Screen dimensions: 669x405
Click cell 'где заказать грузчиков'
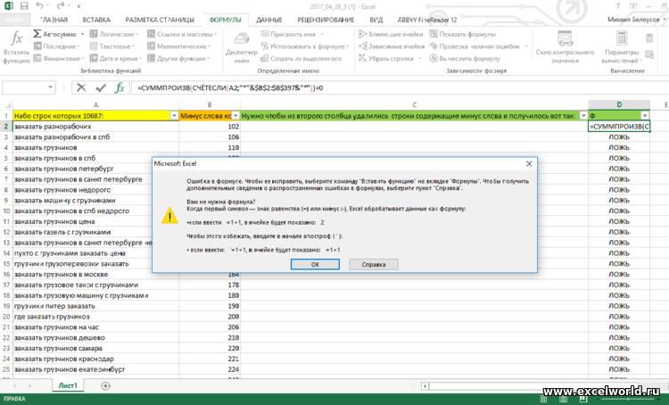[x=96, y=317]
